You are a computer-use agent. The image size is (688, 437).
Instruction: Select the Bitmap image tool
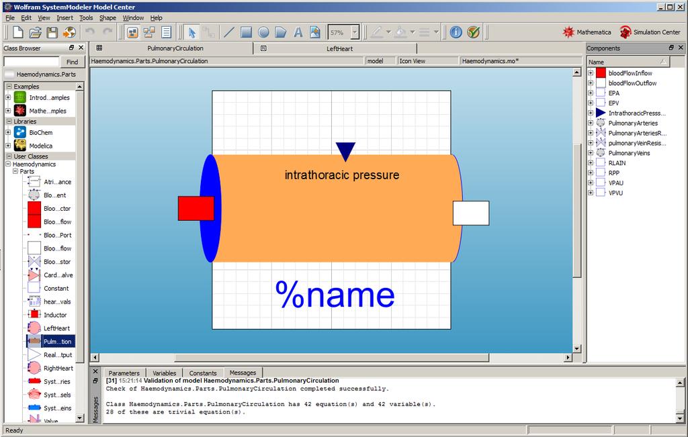pos(315,32)
